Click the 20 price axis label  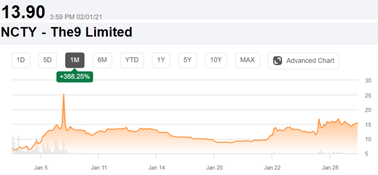point(368,110)
